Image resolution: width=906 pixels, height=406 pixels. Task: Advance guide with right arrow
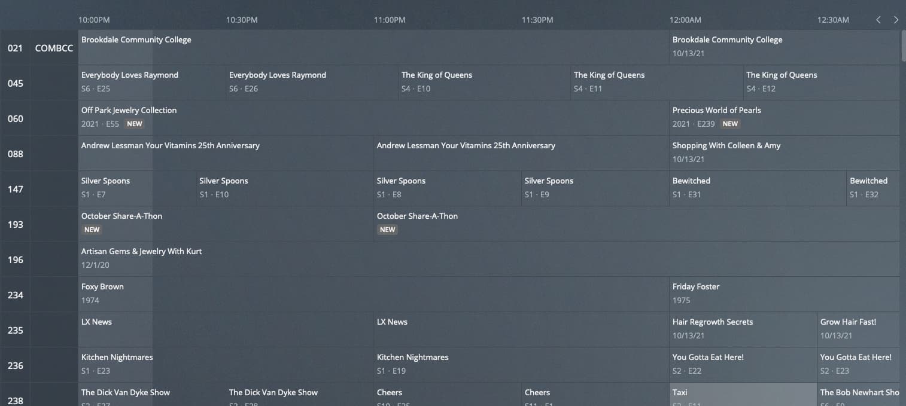tap(896, 20)
